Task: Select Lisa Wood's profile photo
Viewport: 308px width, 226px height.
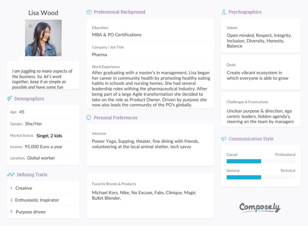Action: [43, 38]
